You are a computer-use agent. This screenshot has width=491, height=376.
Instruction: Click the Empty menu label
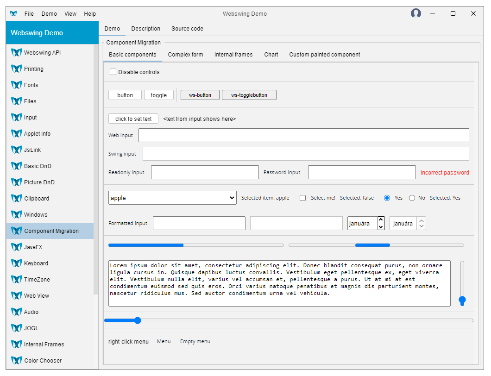(195, 341)
